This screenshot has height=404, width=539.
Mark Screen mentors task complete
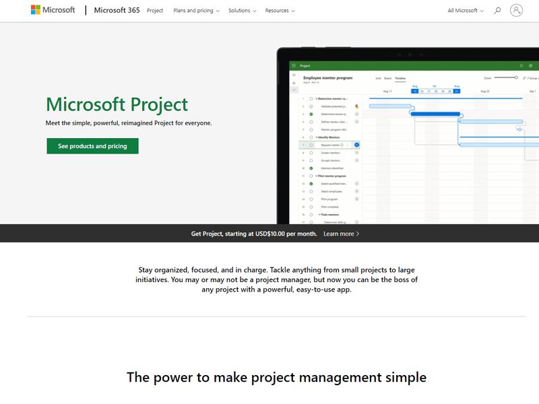(x=311, y=153)
